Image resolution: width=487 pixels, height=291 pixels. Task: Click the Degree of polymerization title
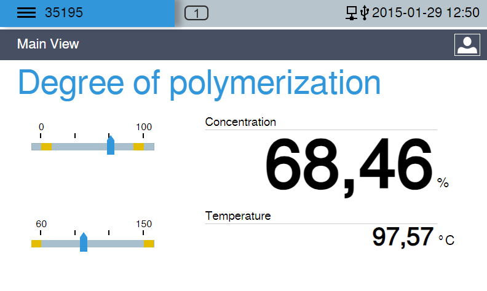(x=199, y=83)
